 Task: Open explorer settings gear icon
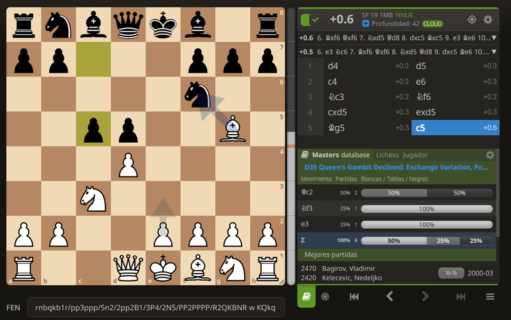pos(490,155)
